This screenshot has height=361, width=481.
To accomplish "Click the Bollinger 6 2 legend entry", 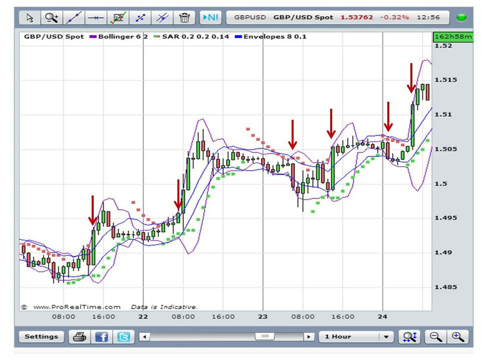I will click(x=118, y=37).
